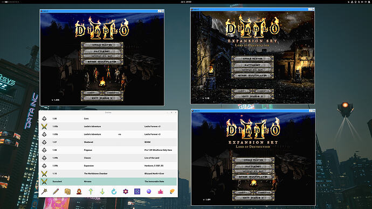Exit Diablo II in the v 1.09 window
Screen dimensions: 372x209
[253, 198]
